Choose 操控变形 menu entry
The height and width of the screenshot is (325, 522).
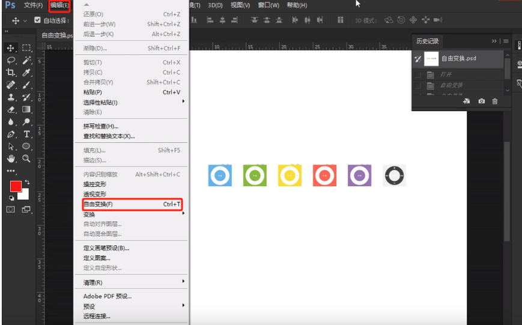132,184
